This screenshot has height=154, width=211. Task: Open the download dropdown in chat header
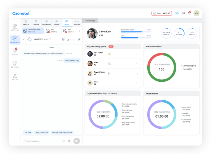[69, 39]
